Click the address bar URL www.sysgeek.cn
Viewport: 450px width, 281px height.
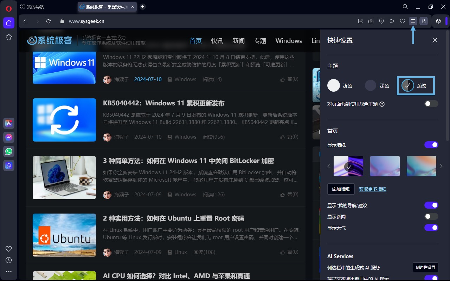coord(86,21)
